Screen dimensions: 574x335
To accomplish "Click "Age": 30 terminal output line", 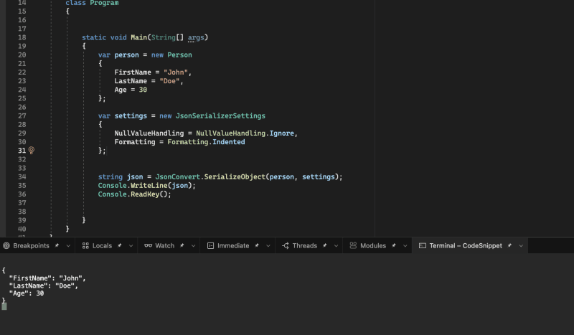I will 27,293.
